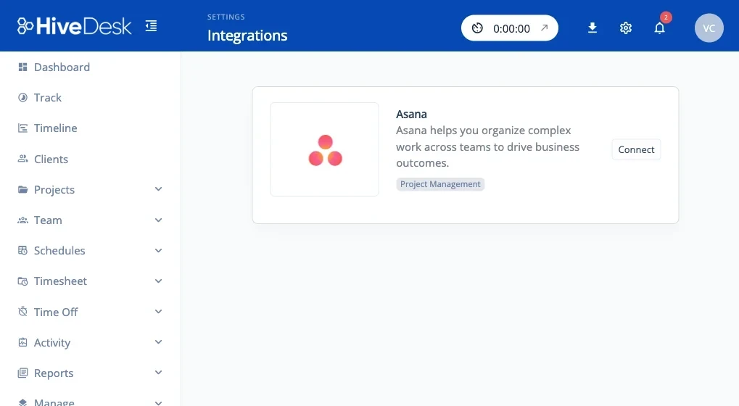739x406 pixels.
Task: Click the Clients people icon
Action: 22,159
